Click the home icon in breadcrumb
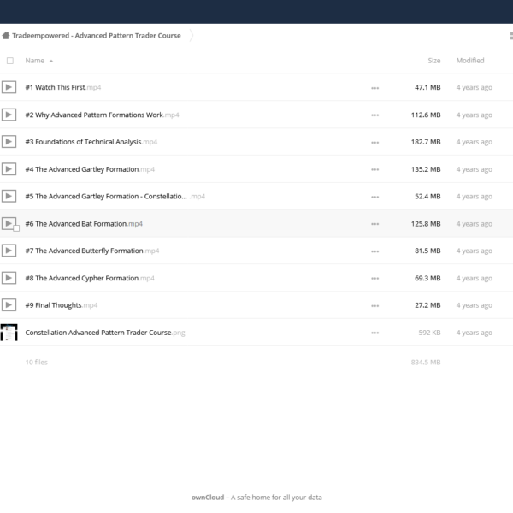The width and height of the screenshot is (513, 513). tap(6, 36)
